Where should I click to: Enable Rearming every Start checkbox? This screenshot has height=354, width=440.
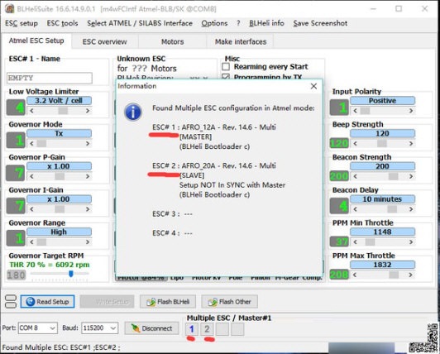pos(226,67)
